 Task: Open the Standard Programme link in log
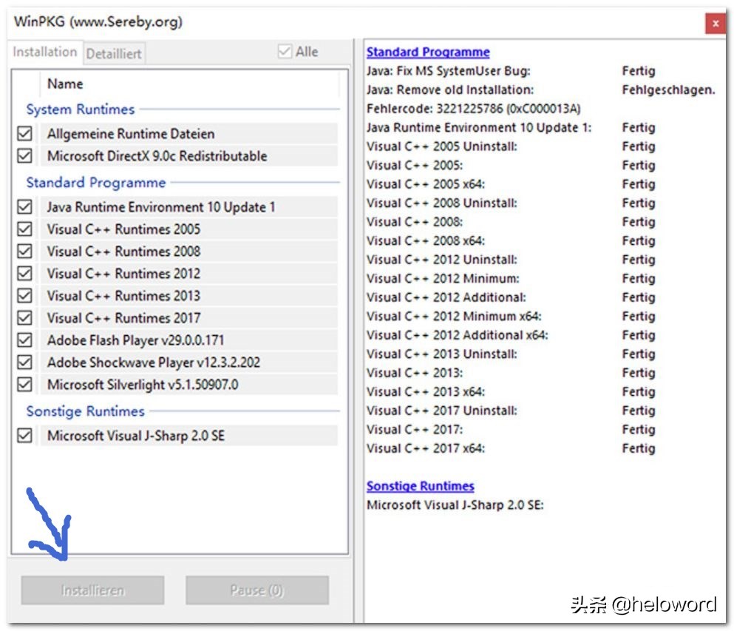tap(428, 52)
